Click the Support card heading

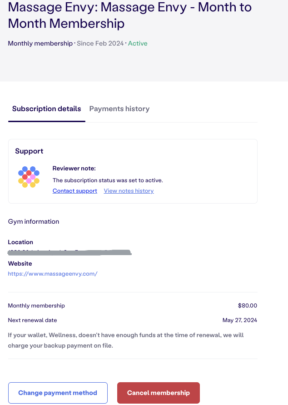coord(29,151)
